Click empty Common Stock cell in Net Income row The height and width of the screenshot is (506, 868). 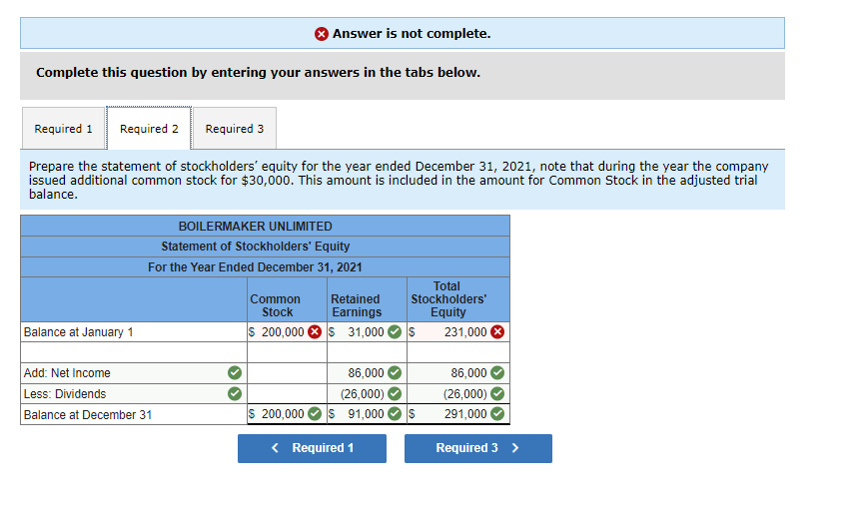point(287,373)
